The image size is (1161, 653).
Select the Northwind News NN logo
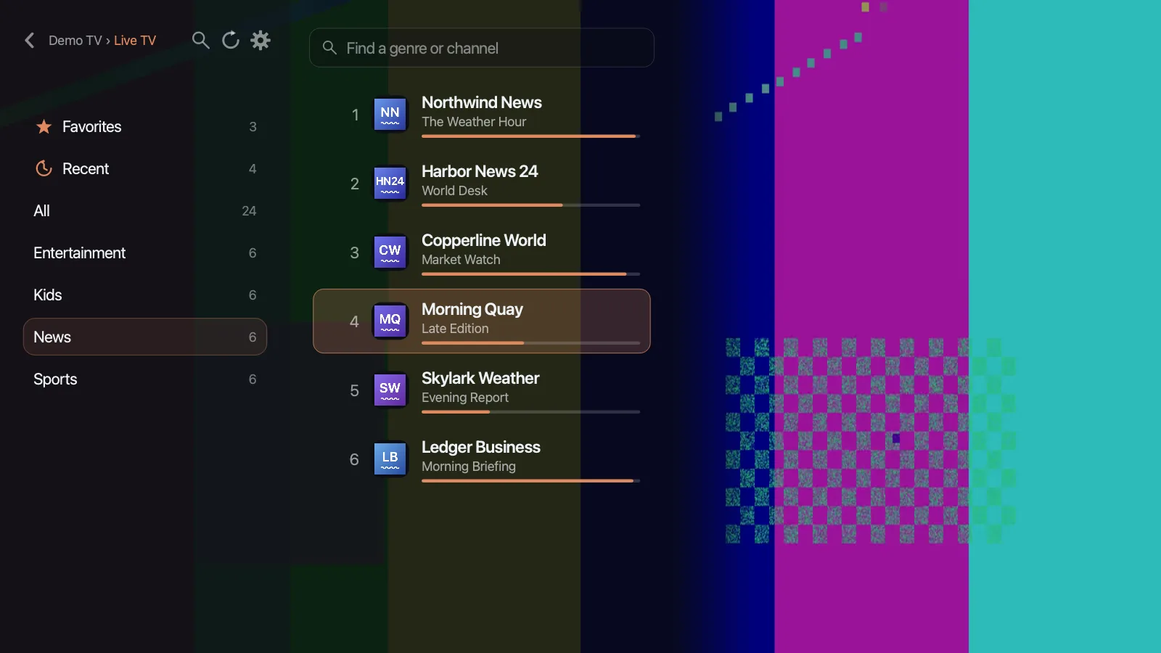tap(390, 115)
